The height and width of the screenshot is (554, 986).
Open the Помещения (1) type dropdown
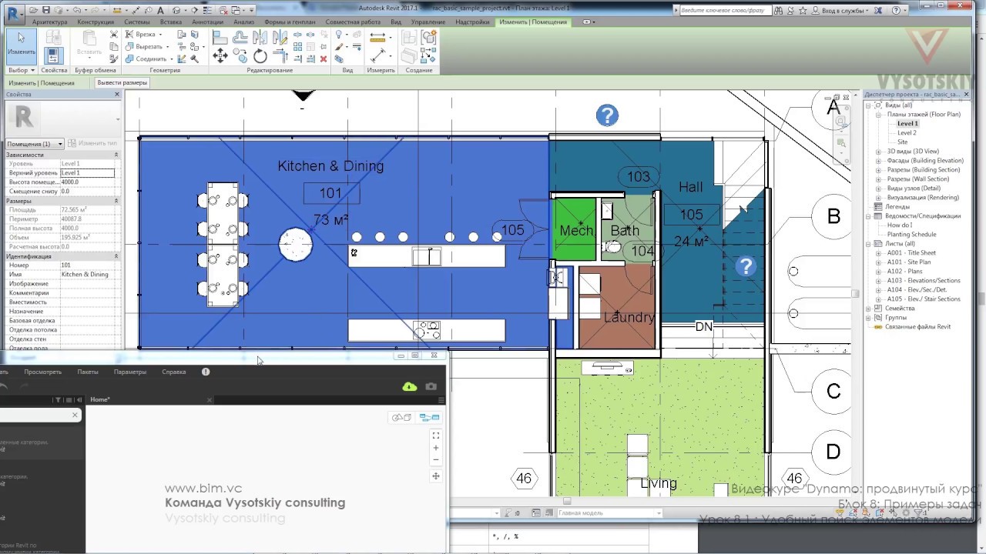[35, 144]
